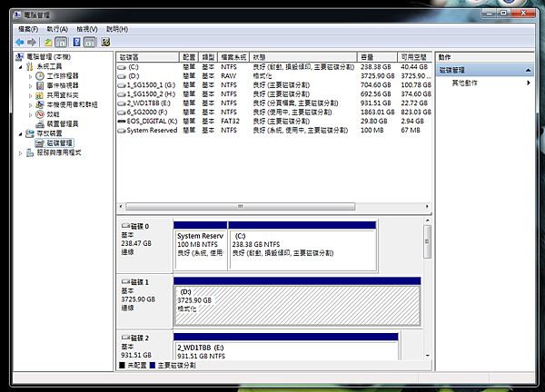Image resolution: width=545 pixels, height=392 pixels.
Task: Open the 說明(H) menu
Action: pos(117,29)
